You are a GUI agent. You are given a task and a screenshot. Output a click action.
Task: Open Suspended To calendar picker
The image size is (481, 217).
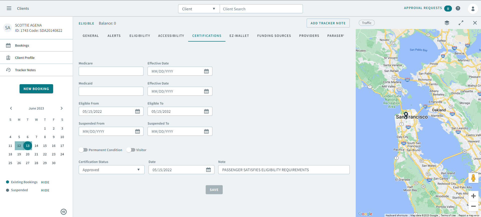tap(206, 132)
